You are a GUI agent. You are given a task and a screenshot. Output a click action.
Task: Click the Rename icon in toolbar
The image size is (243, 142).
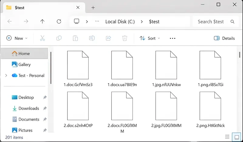click(x=92, y=38)
